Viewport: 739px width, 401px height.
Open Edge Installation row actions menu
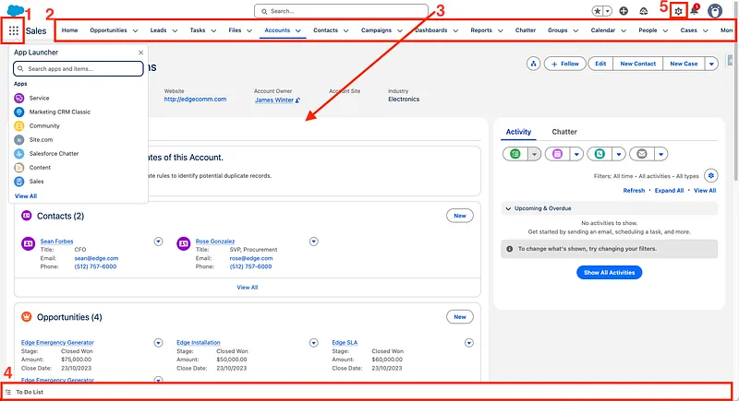pos(314,343)
